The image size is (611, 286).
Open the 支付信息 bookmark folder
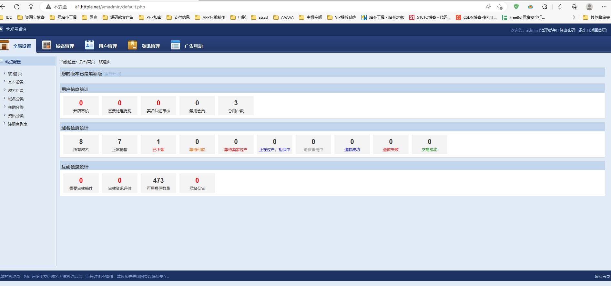pyautogui.click(x=178, y=17)
